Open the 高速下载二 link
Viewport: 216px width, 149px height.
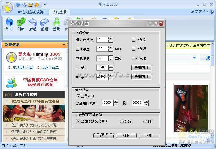pyautogui.click(x=50, y=67)
